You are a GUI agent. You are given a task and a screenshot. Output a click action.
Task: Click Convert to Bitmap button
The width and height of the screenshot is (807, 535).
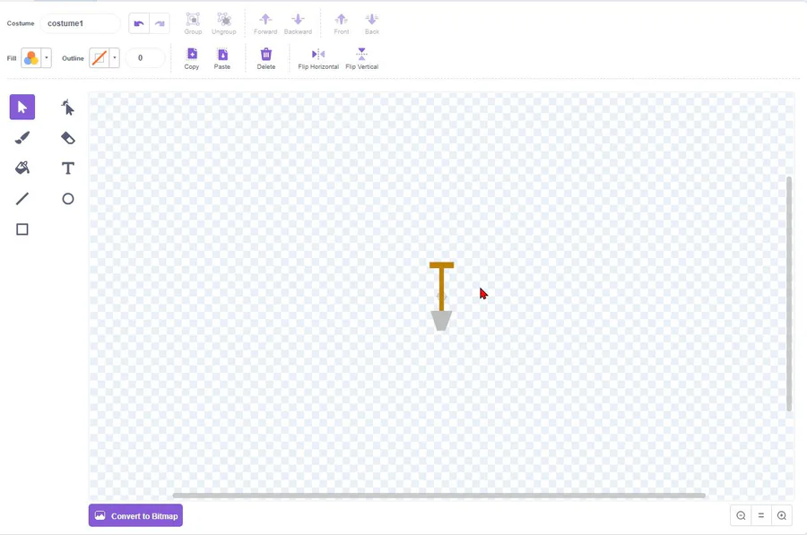coord(136,515)
